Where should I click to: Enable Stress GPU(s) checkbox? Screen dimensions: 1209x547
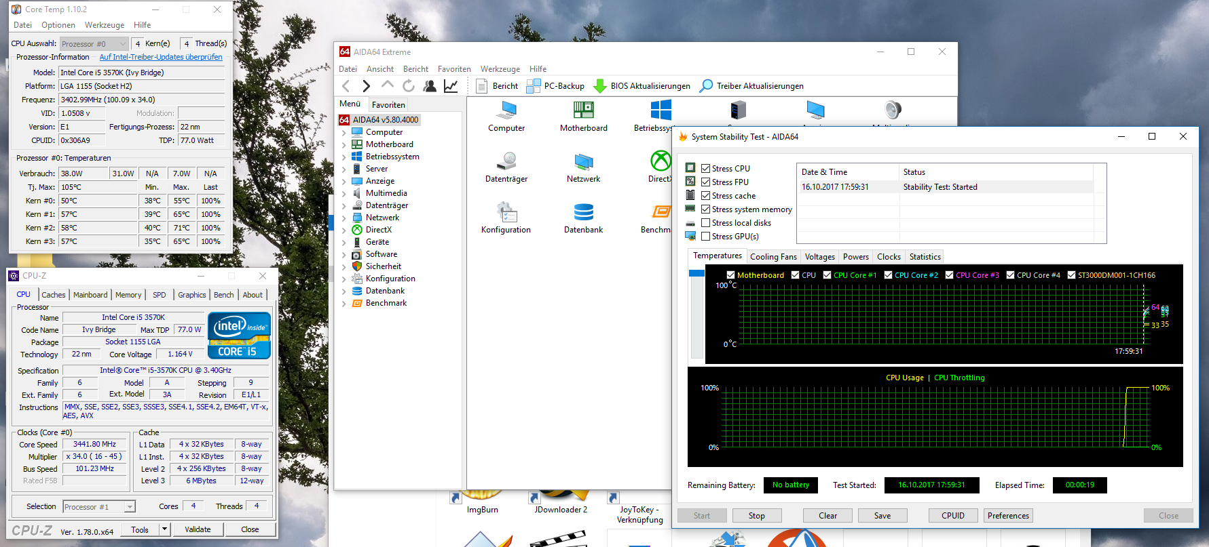click(706, 237)
